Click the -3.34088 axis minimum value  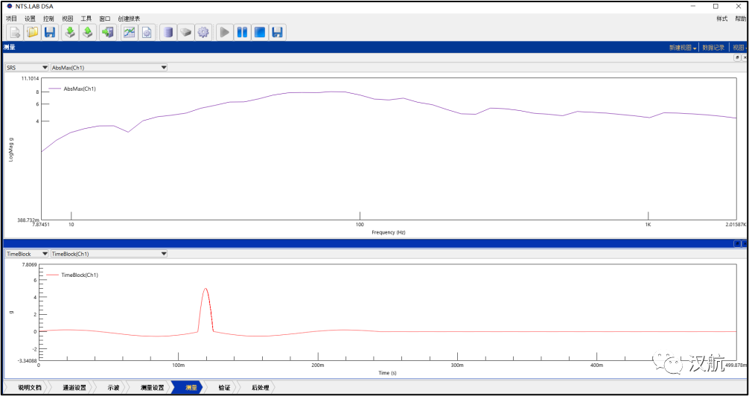click(x=29, y=361)
